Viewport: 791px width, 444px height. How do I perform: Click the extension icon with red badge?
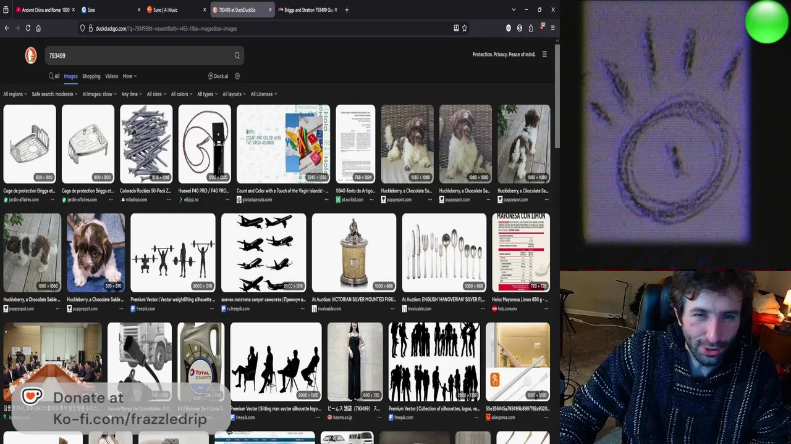point(542,28)
